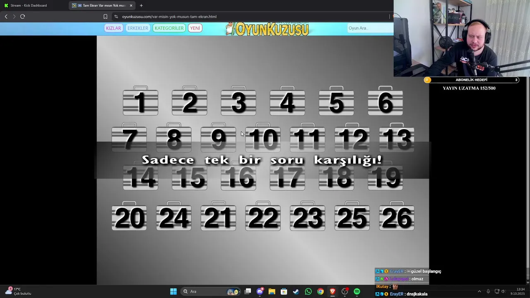Select briefcase number 21
530x298 pixels.
tap(218, 216)
